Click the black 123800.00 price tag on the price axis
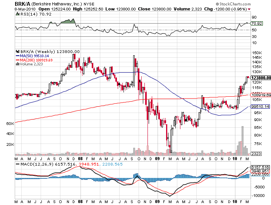The width and height of the screenshot is (271, 205). (261, 78)
